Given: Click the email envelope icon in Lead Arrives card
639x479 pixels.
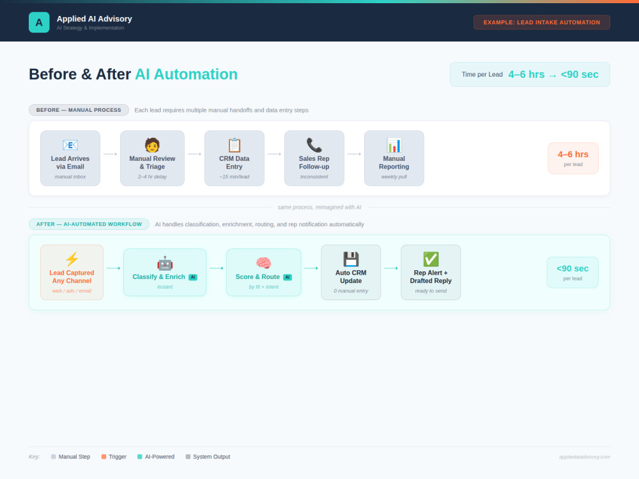Looking at the screenshot, I should coord(70,145).
